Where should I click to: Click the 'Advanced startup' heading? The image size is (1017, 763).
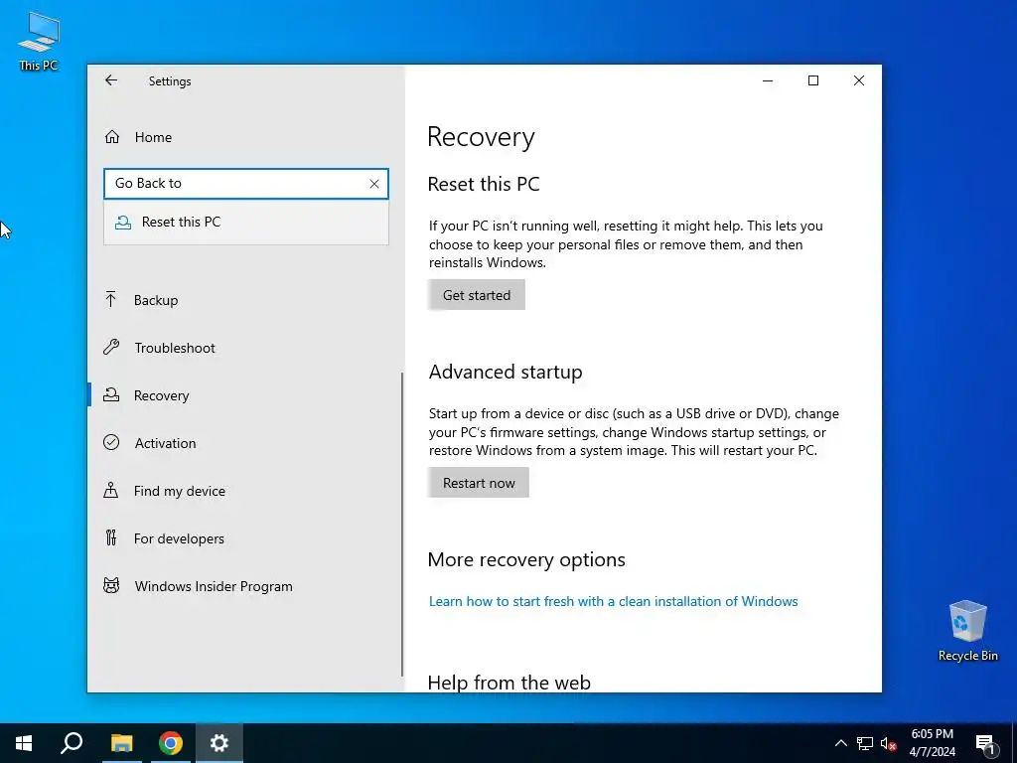(x=506, y=372)
